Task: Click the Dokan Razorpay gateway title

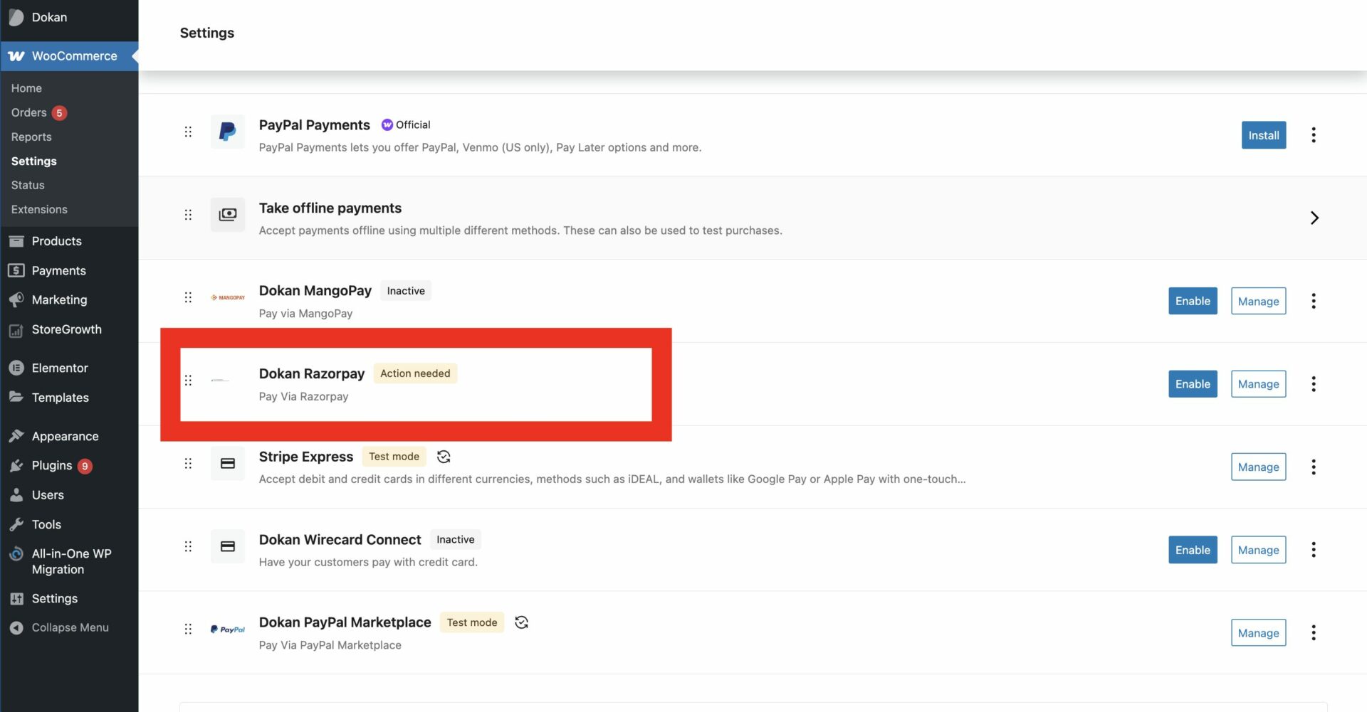Action: click(x=311, y=373)
